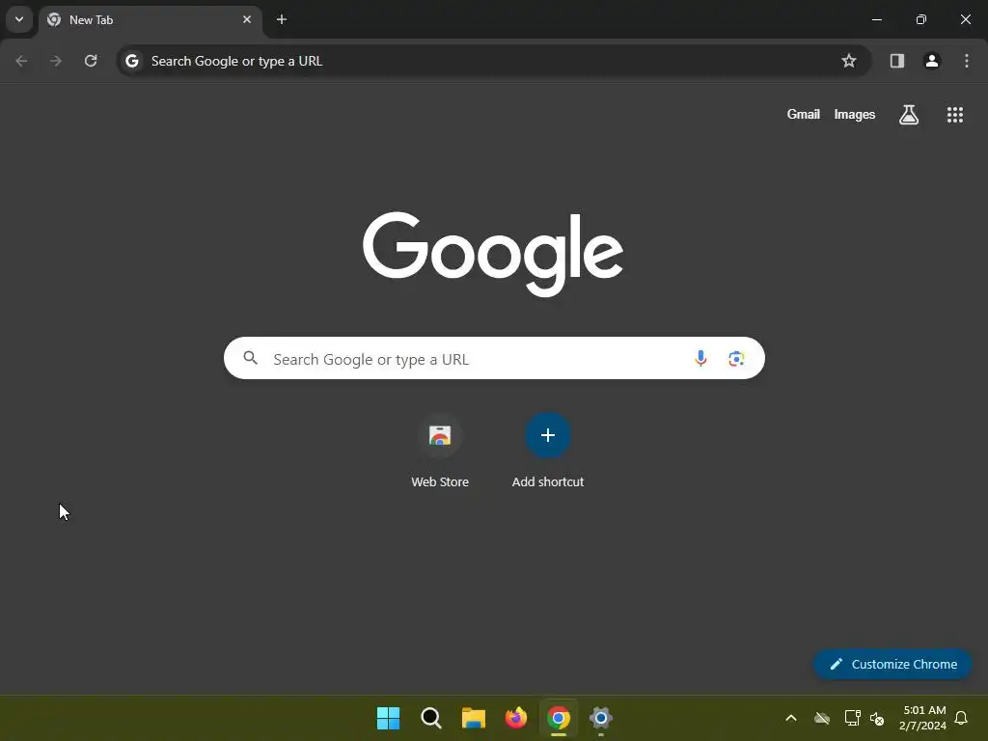The height and width of the screenshot is (741, 988).
Task: Close the New Tab tab
Action: 247,19
